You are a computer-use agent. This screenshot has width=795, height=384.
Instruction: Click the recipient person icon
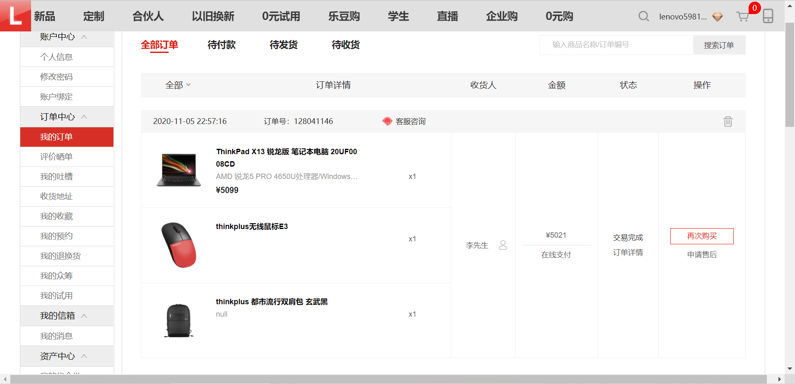tap(503, 245)
